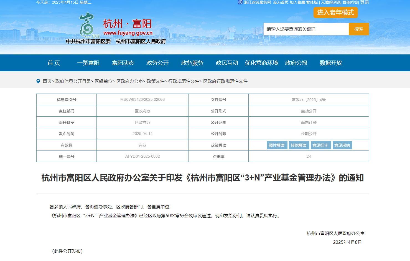The image size is (410, 261).
Task: Open the 其他解读 button
Action: (x=299, y=145)
